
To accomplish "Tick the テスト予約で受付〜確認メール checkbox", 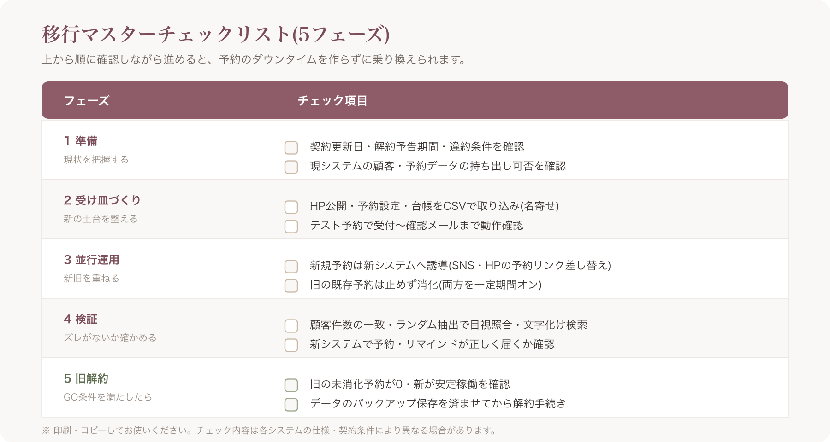I will (291, 226).
